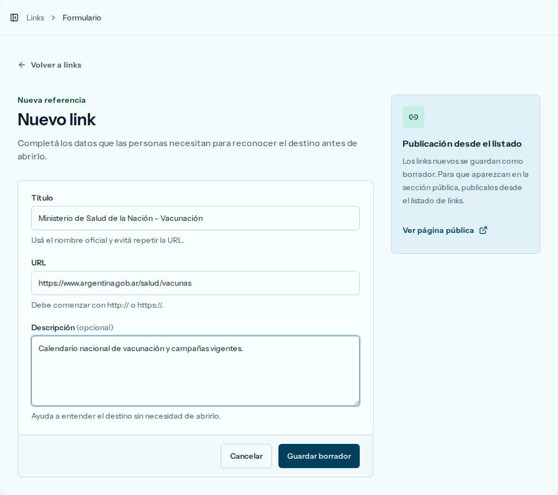The width and height of the screenshot is (558, 495).
Task: Click hint 'Usá el nombre oficial y evitá repetir la URL.'
Action: pos(108,240)
